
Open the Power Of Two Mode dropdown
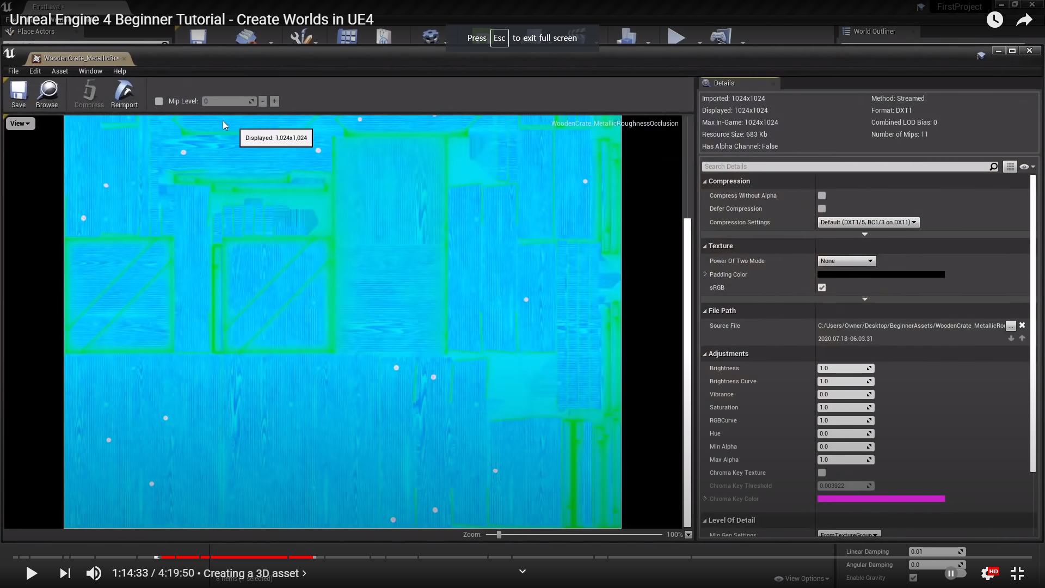846,261
